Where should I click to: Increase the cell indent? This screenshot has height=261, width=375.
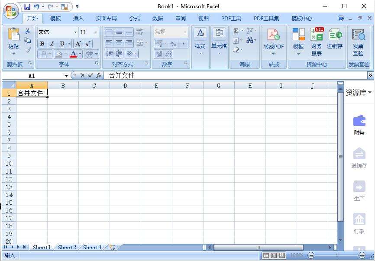pos(119,54)
